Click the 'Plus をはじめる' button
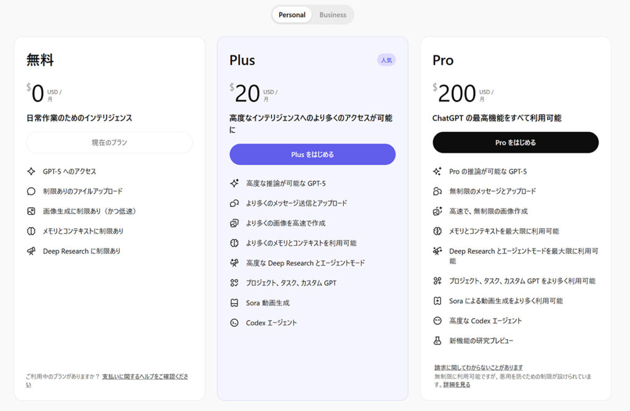Screen dimensions: 630x411 [x=313, y=154]
